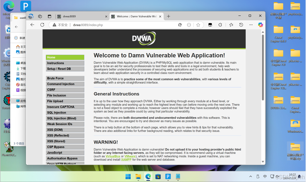Image resolution: width=306 pixels, height=182 pixels.
Task: Open the XSS (Reflected) module
Action: coord(65,136)
